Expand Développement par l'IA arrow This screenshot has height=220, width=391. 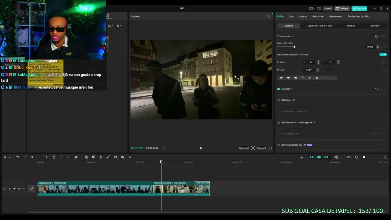click(x=314, y=145)
